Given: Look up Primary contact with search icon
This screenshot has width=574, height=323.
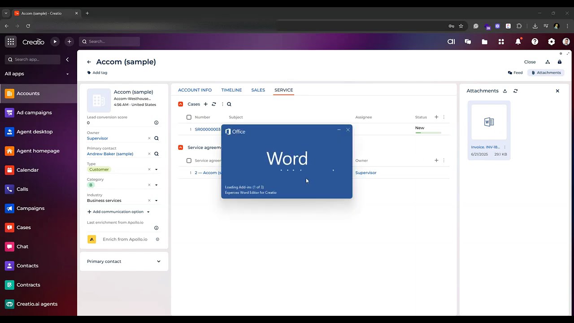Looking at the screenshot, I should [157, 154].
